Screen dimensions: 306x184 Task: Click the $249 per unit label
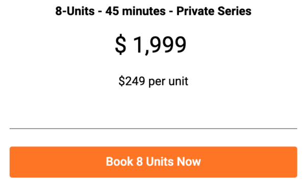click(x=153, y=81)
